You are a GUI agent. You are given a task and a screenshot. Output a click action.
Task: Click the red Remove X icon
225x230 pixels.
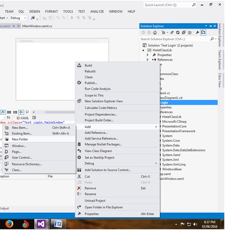point(79,188)
